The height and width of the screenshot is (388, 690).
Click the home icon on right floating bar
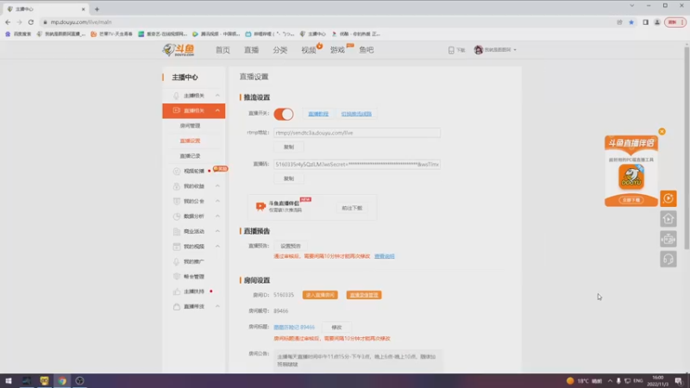tap(668, 219)
